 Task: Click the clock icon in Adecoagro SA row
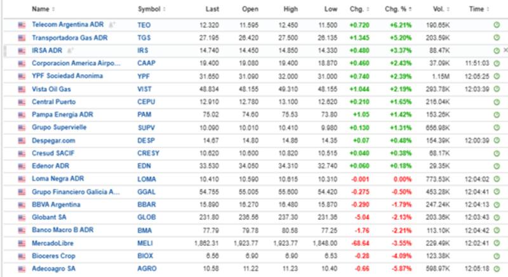(496, 268)
